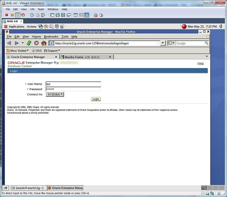Click the search magnifier icon in Google box
Screen dimensions: 227x197
pyautogui.click(x=207, y=43)
